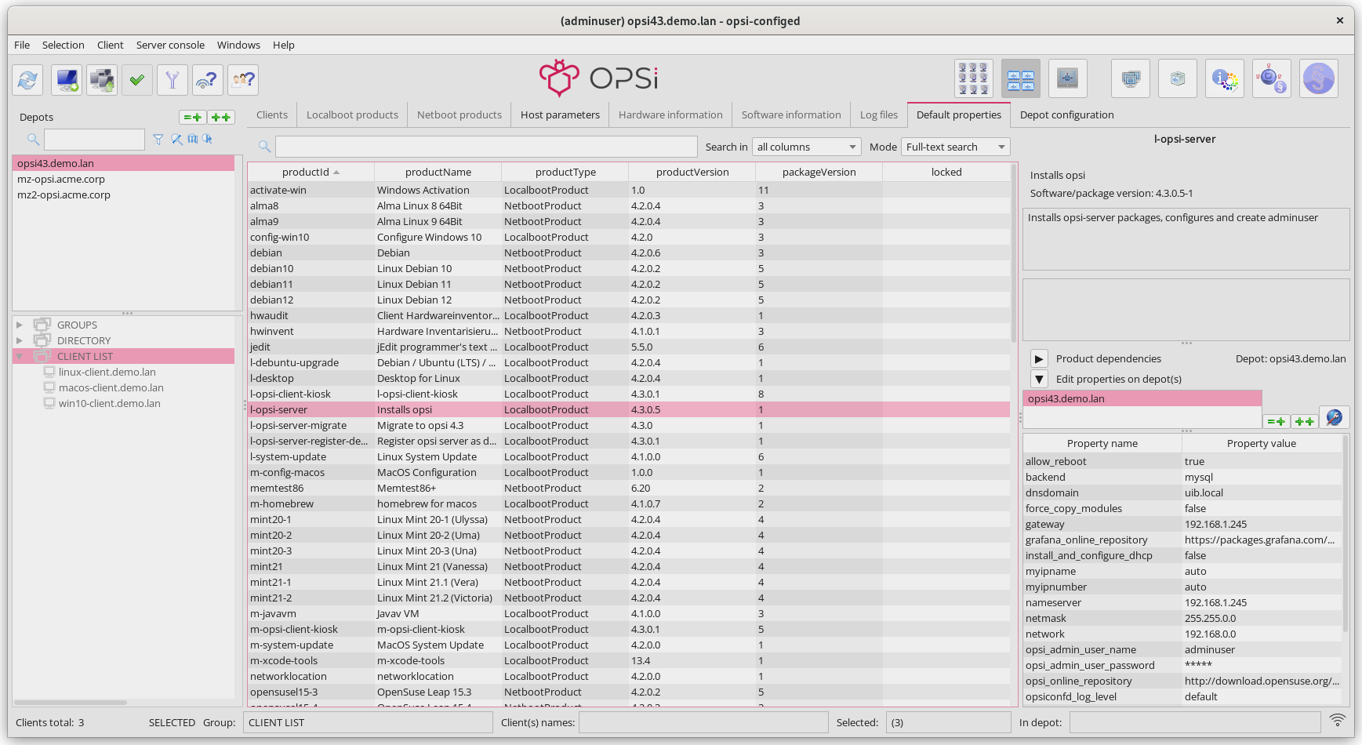Screen dimensions: 1362x745
Task: Click the server configuration monitor icon
Action: [1068, 78]
